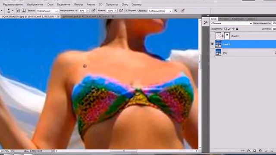Open the opacity slider arrow in options bar

tap(88, 11)
